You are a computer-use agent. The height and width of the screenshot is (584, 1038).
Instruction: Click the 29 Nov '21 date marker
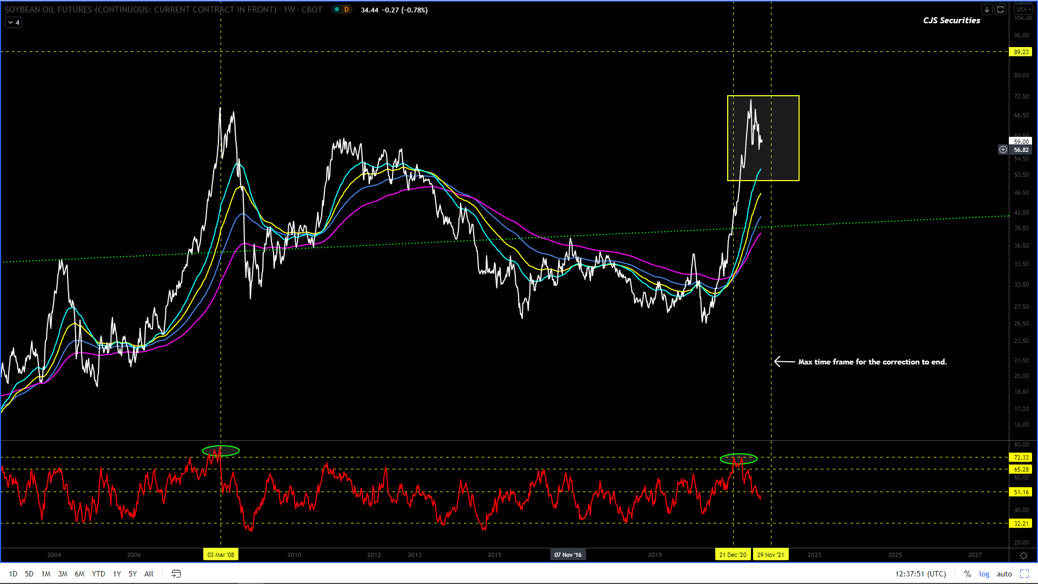[x=770, y=555]
